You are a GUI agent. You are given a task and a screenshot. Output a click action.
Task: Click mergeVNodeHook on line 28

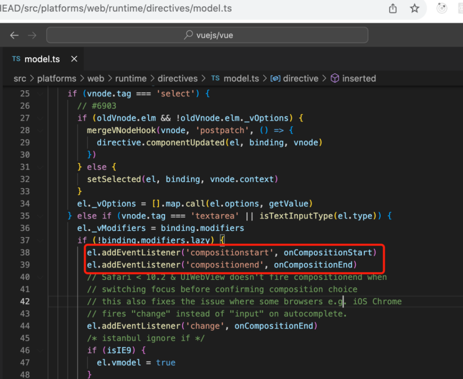pyautogui.click(x=121, y=130)
